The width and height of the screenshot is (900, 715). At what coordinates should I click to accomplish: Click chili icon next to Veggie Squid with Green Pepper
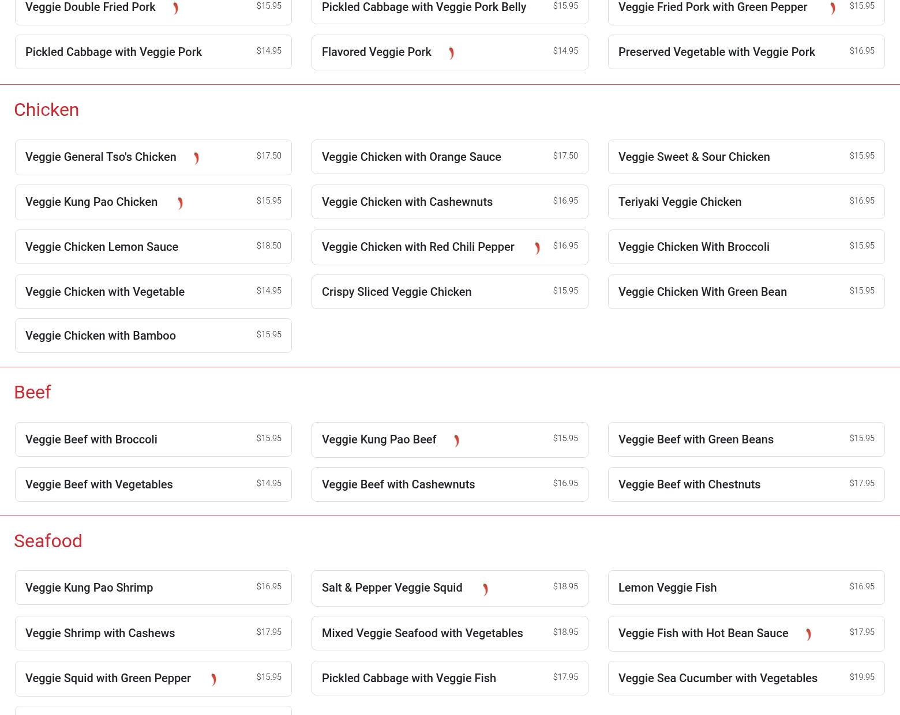213,679
